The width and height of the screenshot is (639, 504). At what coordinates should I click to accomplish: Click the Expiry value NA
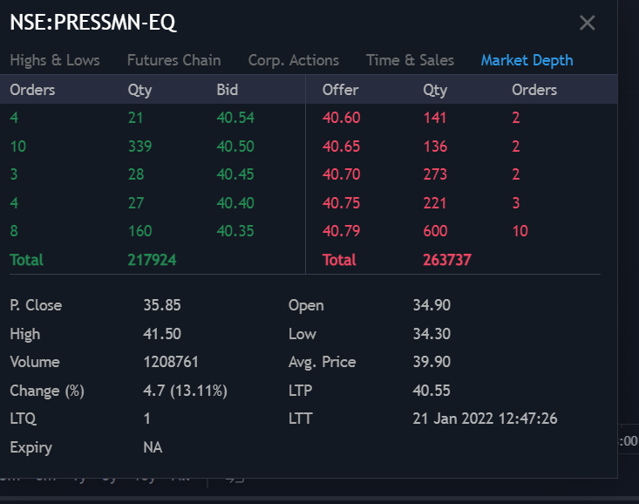click(153, 447)
